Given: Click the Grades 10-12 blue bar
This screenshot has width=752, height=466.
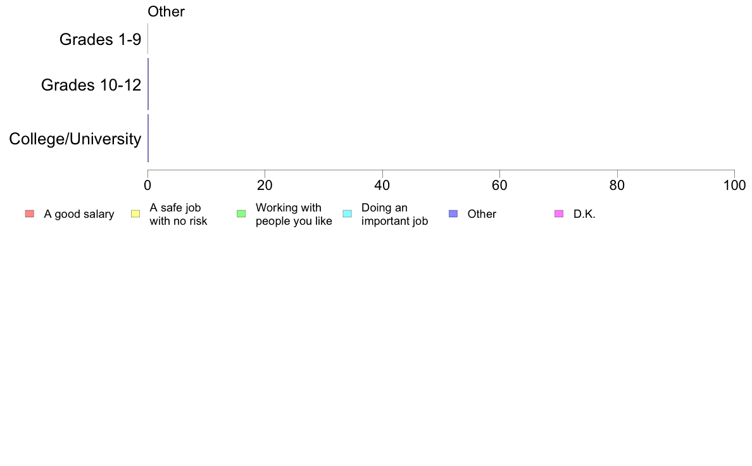Looking at the screenshot, I should click(148, 84).
